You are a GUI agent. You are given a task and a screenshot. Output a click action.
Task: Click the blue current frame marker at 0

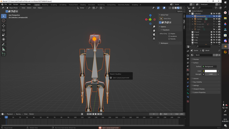(6, 117)
